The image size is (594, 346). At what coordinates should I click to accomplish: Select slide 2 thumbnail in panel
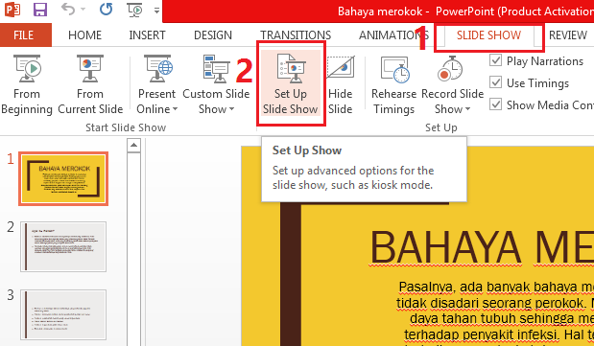click(x=63, y=246)
